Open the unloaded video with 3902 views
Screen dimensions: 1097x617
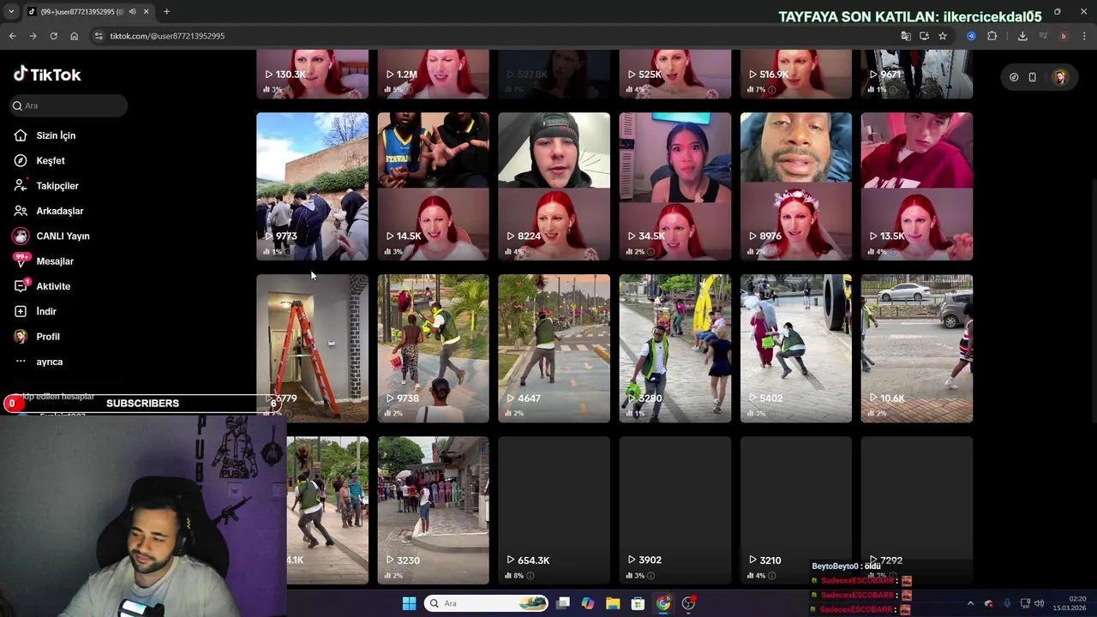tap(675, 510)
